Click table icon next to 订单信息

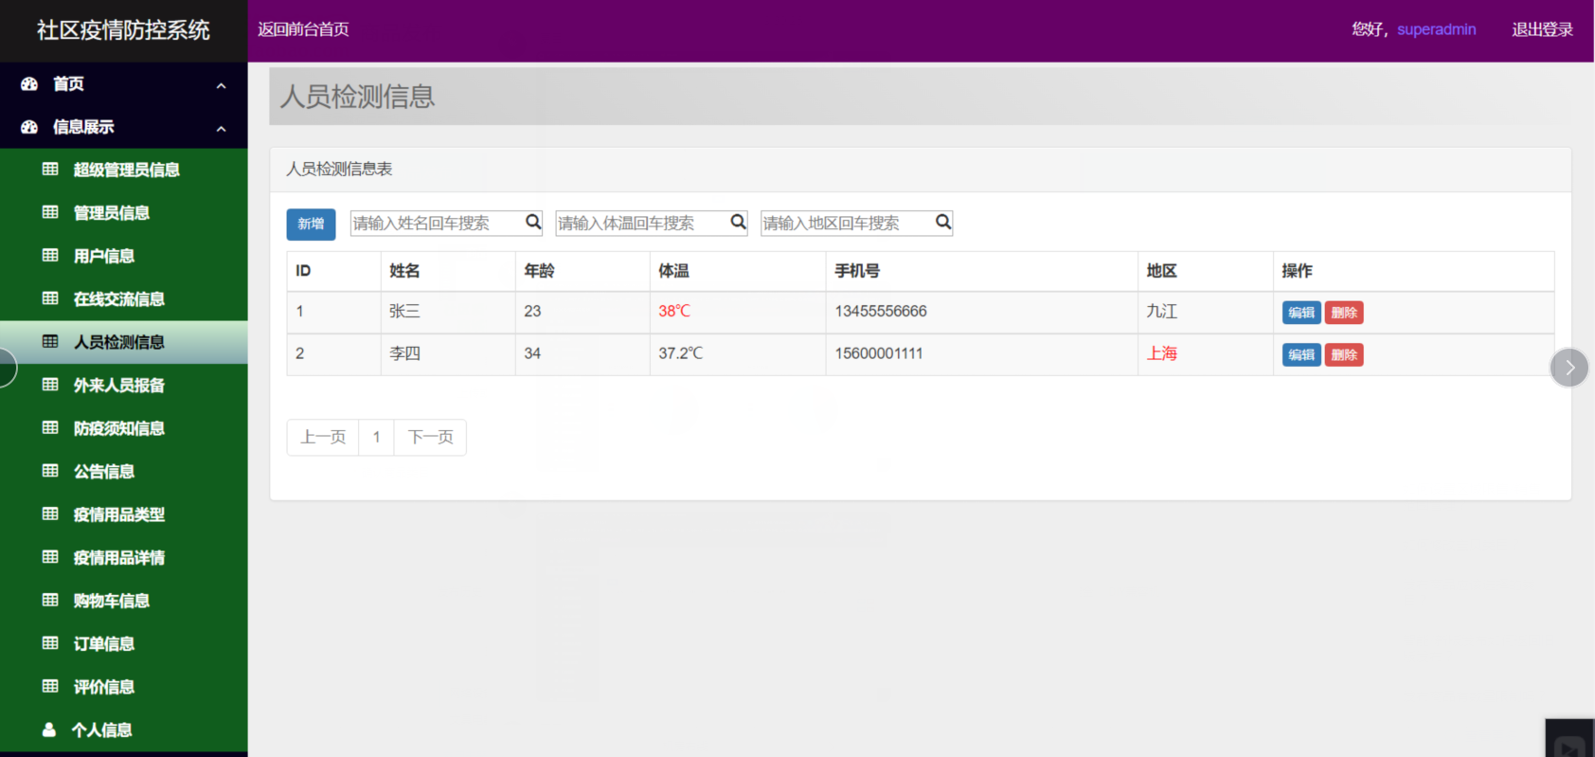(x=50, y=643)
